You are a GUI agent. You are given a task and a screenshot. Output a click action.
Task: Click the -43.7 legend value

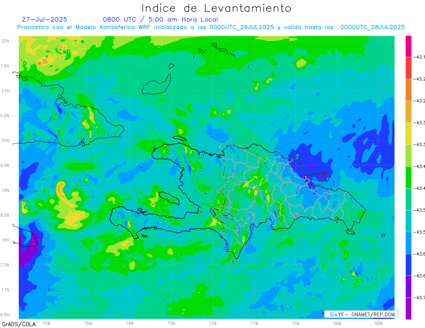419,298
